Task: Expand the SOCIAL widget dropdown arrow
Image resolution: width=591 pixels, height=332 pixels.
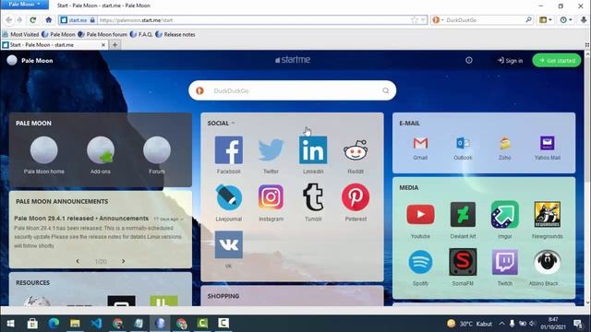Action: point(233,123)
